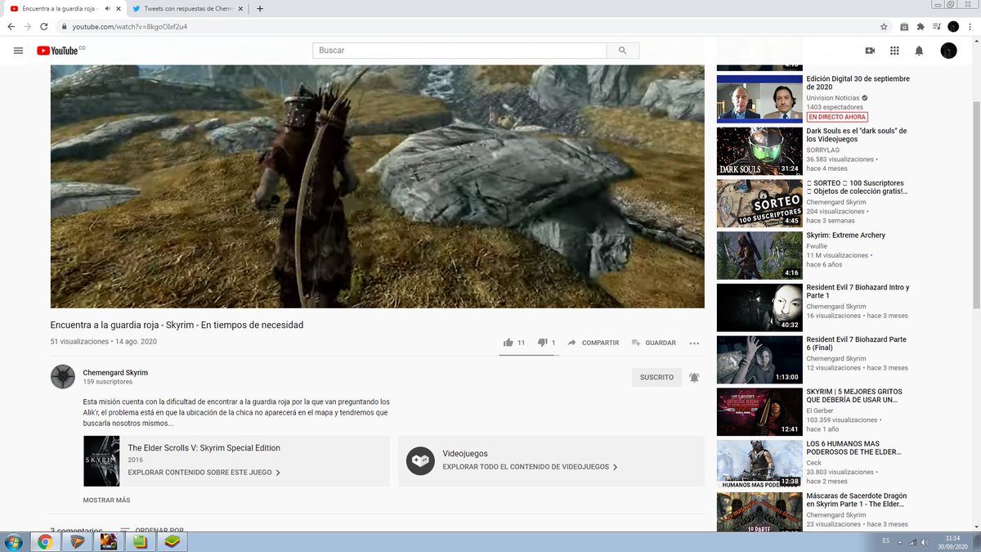This screenshot has width=981, height=552.
Task: Click the SUSCRITO subscription button
Action: pyautogui.click(x=657, y=377)
